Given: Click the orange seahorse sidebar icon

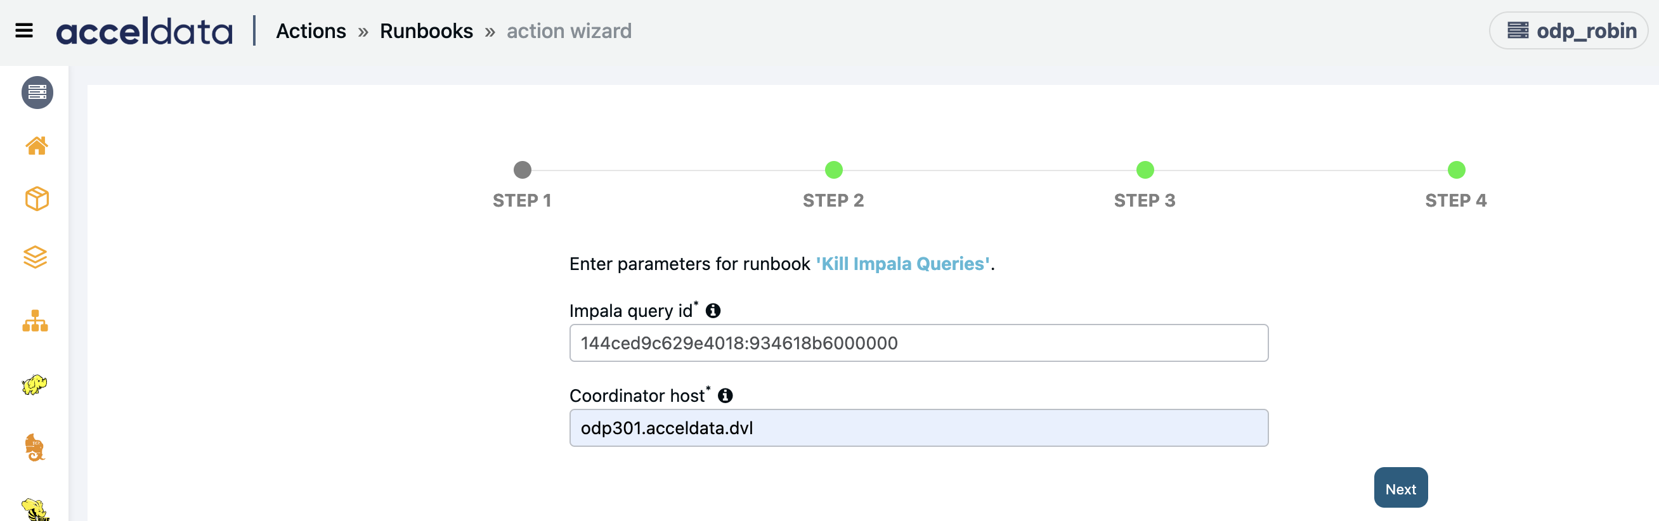Looking at the screenshot, I should [x=35, y=447].
